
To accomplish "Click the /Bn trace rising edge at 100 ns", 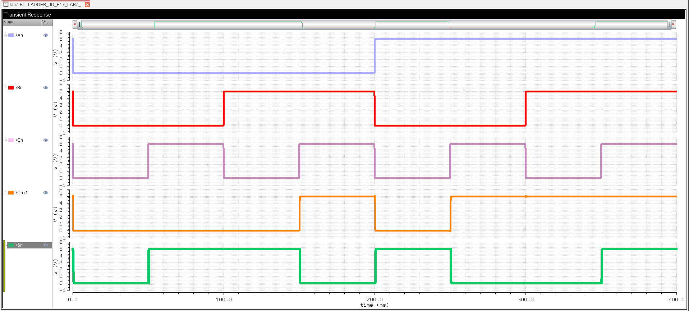I will [x=224, y=109].
